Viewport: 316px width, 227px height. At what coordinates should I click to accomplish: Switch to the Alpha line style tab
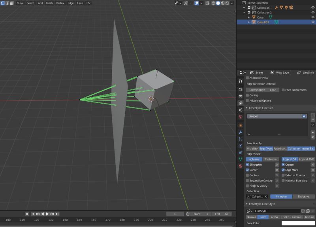(x=274, y=217)
